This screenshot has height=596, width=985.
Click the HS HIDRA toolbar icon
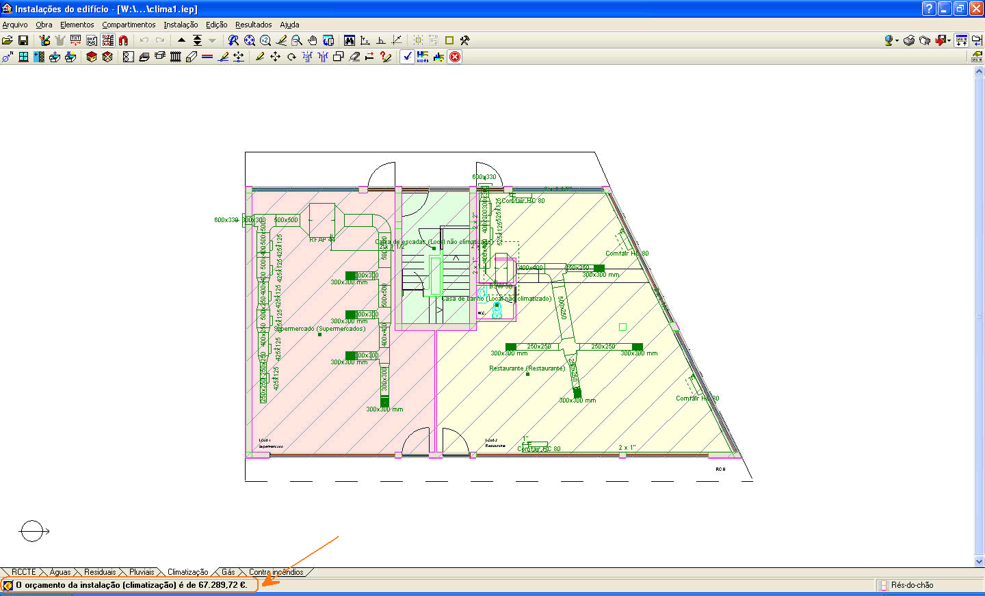(x=423, y=57)
